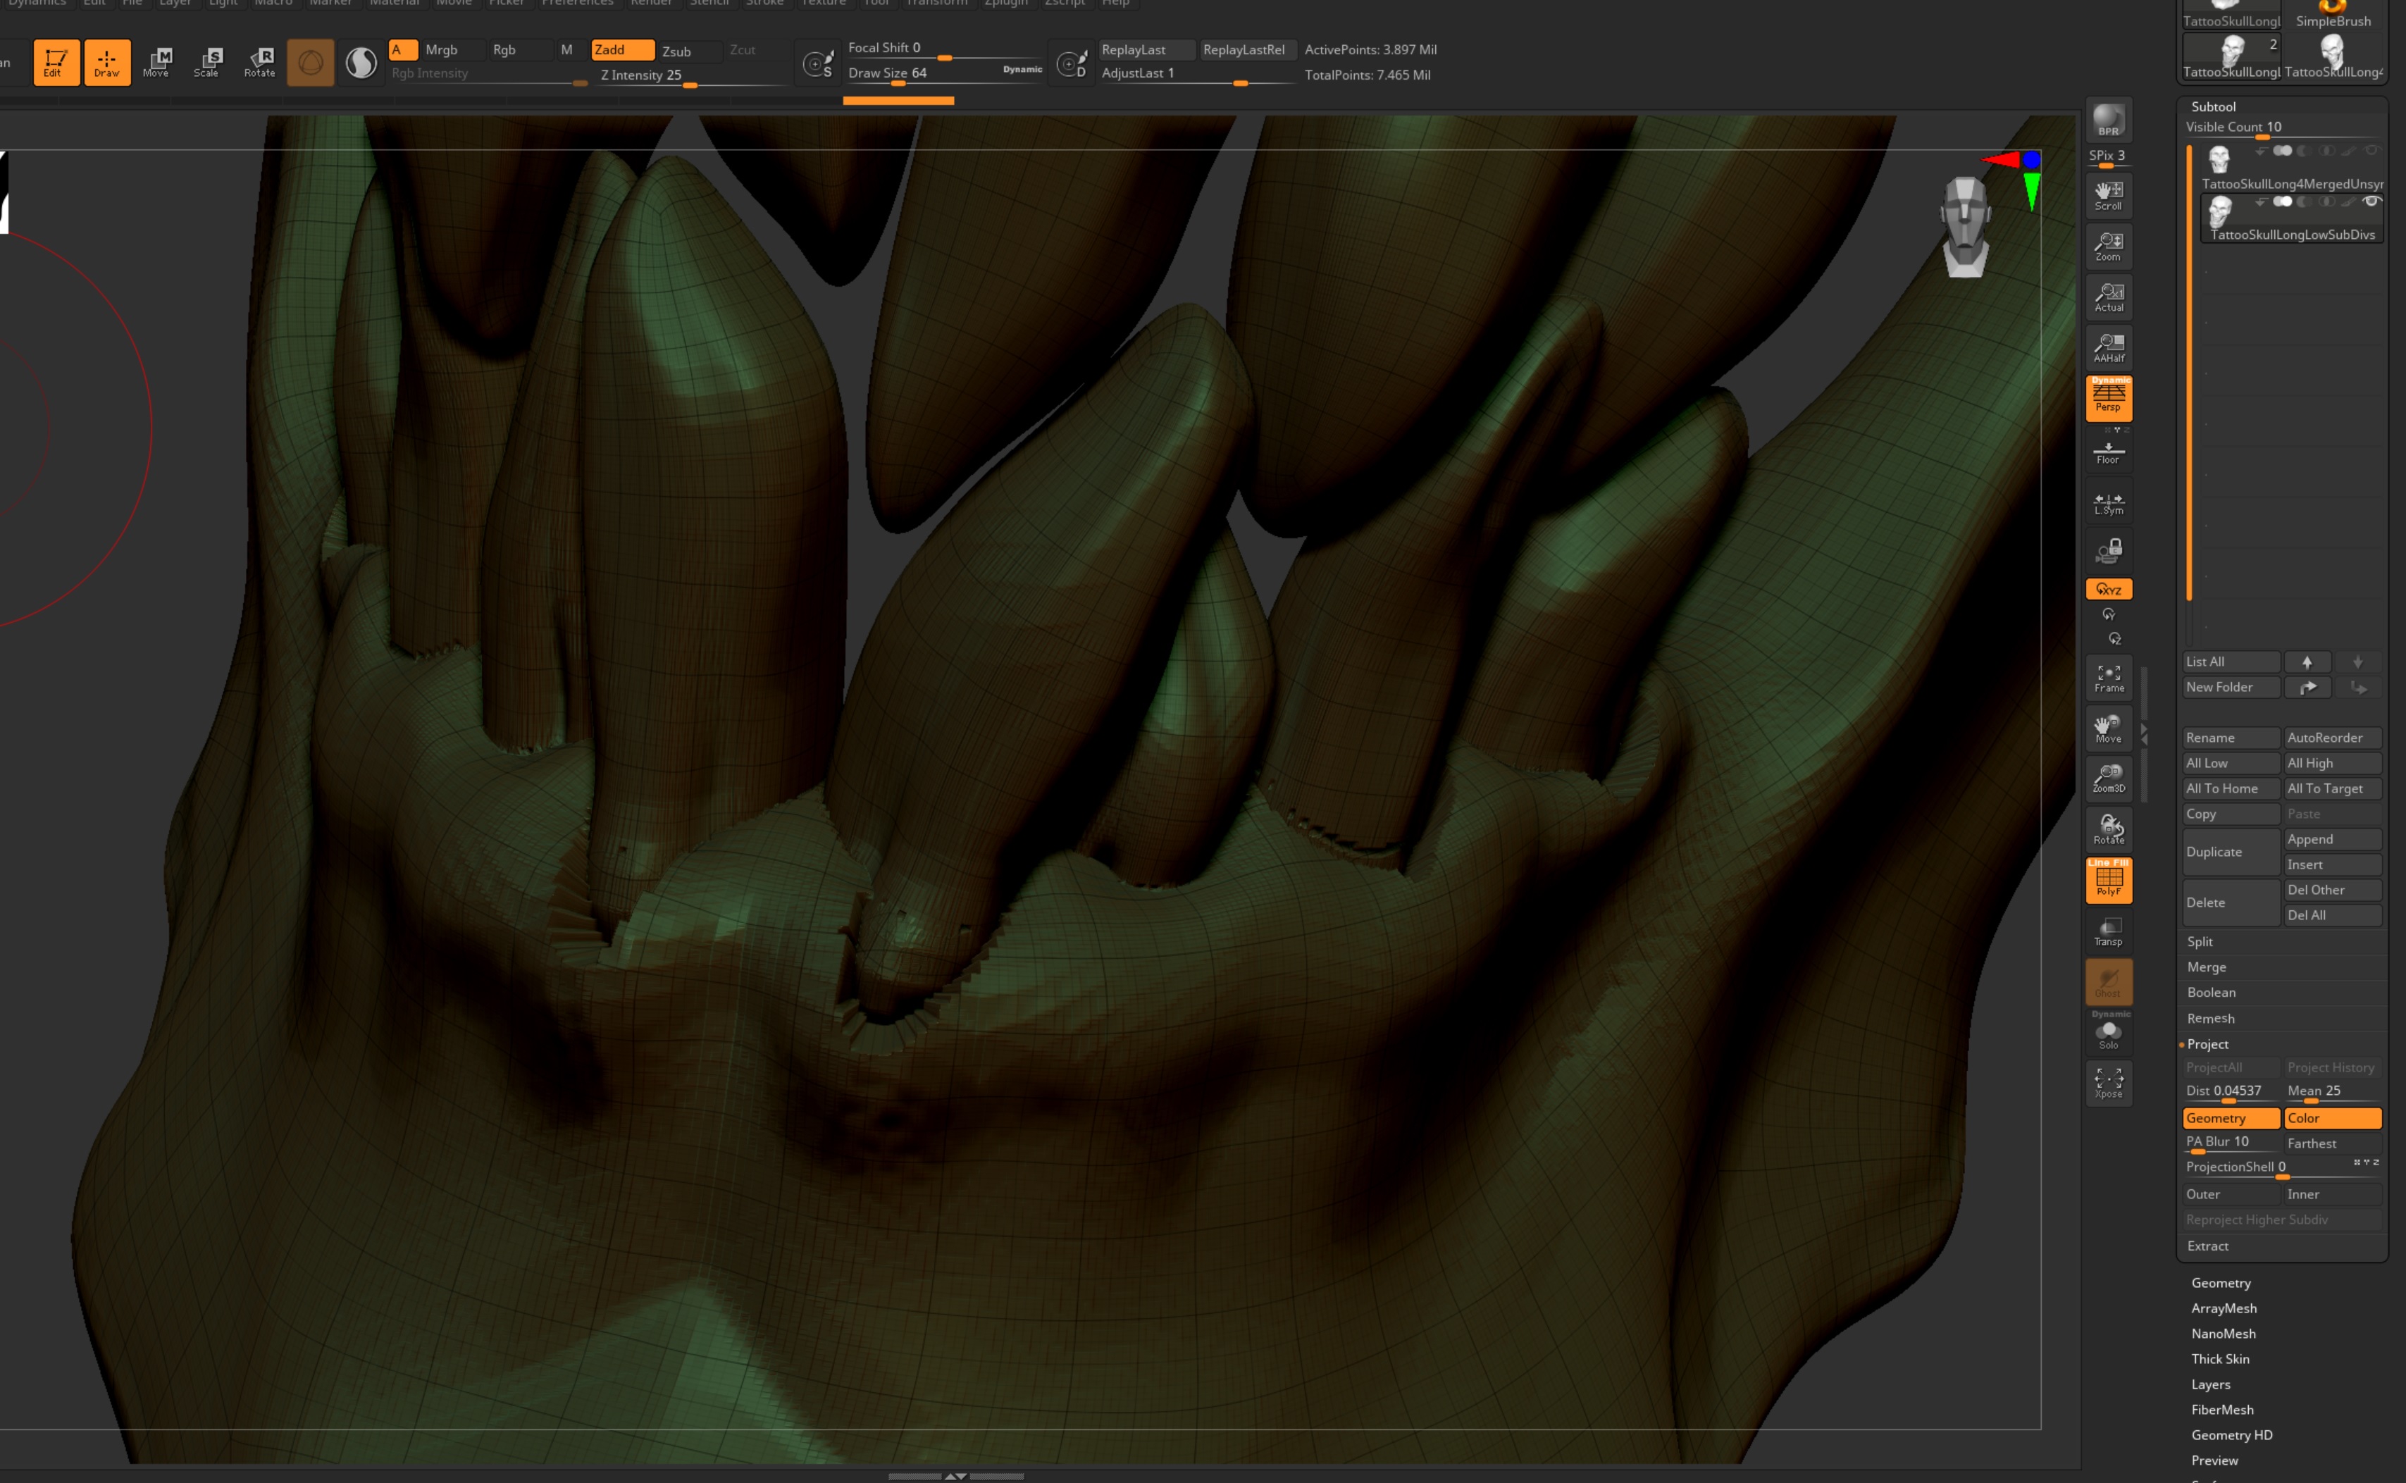
Task: Toggle Floor grid button
Action: (2108, 451)
